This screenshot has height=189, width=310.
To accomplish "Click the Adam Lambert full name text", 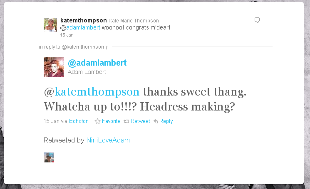I will tap(87, 72).
